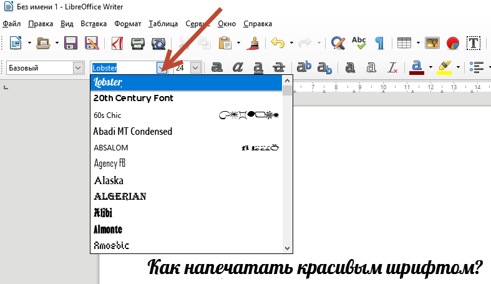Insert image icon in toolbar
The width and height of the screenshot is (491, 284).
[432, 43]
